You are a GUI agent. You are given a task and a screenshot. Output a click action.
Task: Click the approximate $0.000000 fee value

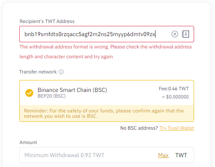coord(175,97)
